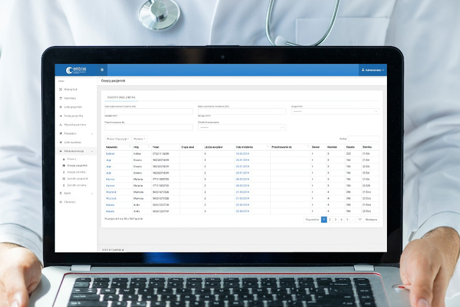Select Dewary submenu item
Image resolution: width=460 pixels, height=307 pixels.
click(71, 159)
